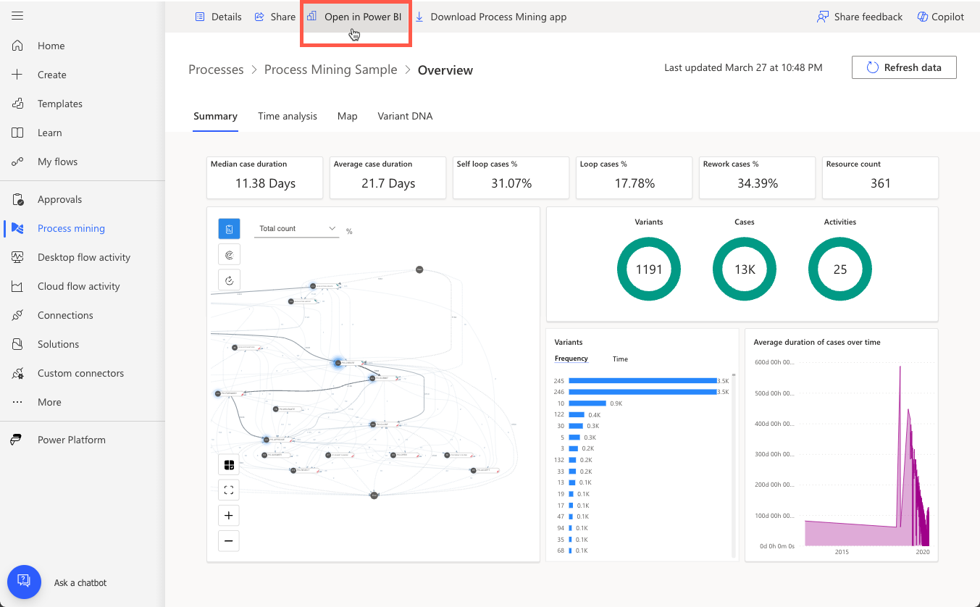Select Process mining in the sidebar

[x=71, y=228]
